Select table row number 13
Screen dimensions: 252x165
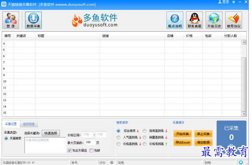click(x=122, y=100)
